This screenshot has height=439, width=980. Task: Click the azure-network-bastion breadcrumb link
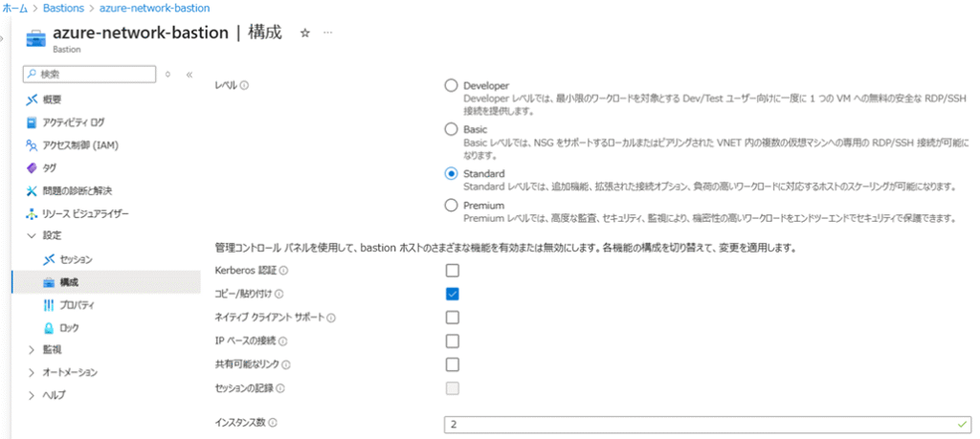154,8
